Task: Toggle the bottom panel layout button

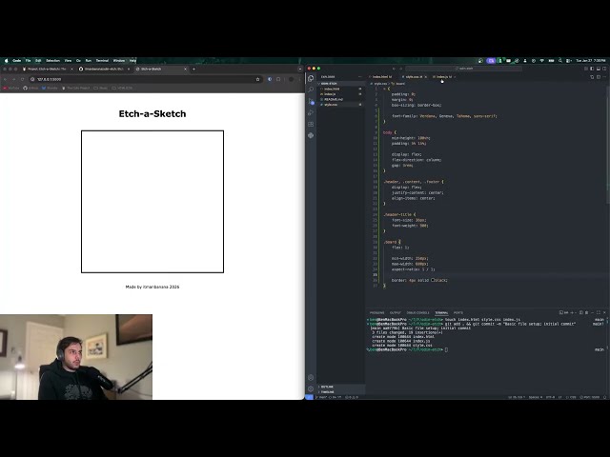Action: click(599, 69)
